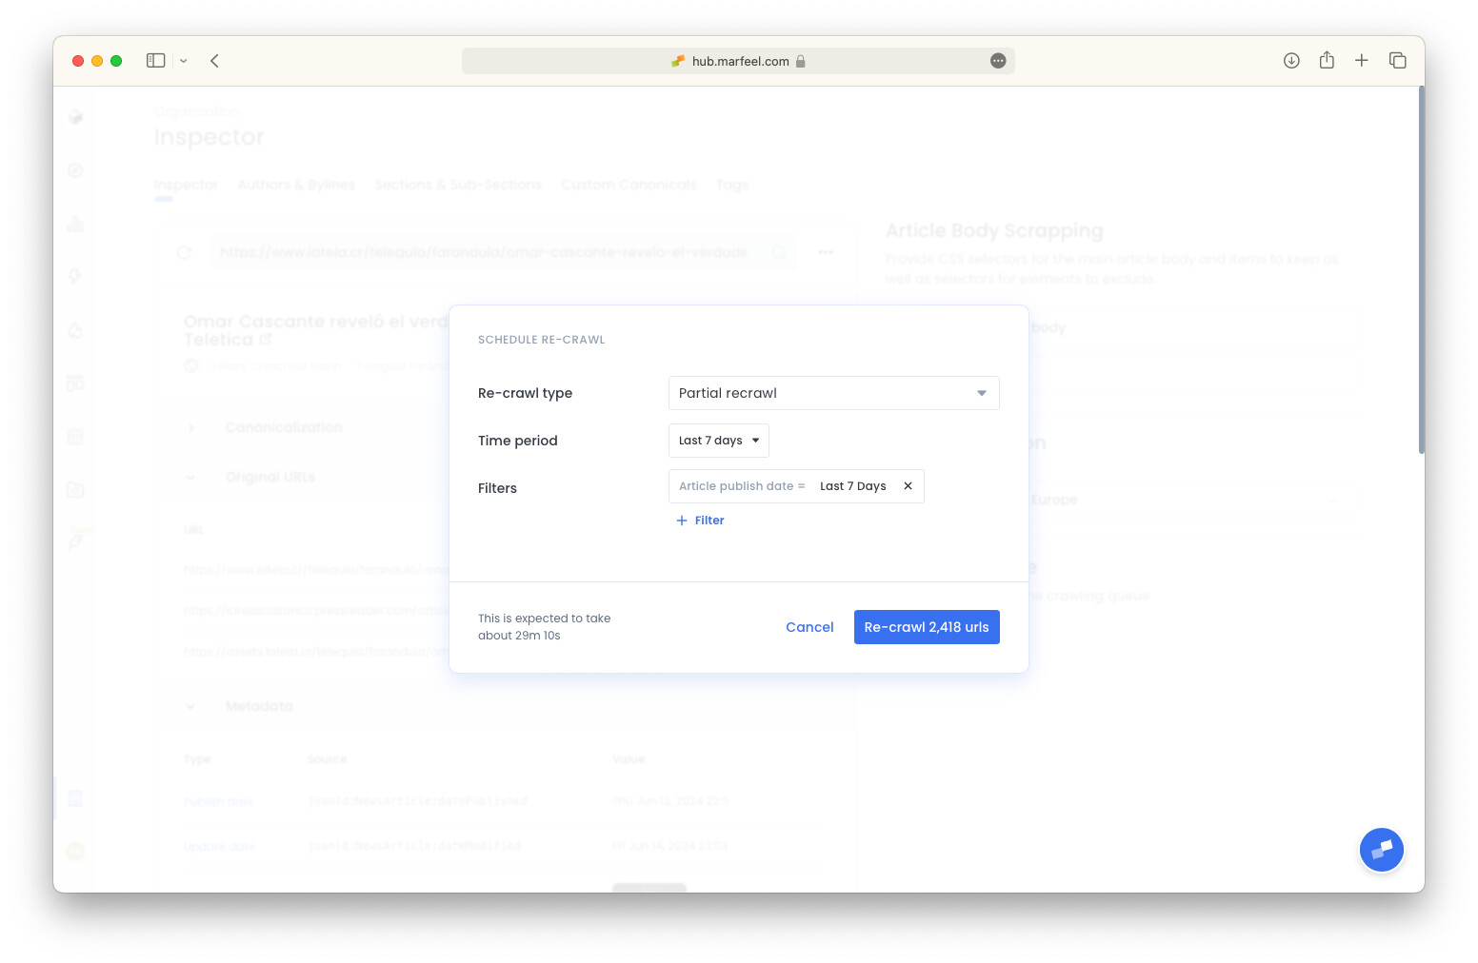The width and height of the screenshot is (1478, 963).
Task: Open the Re-crawl type dropdown
Action: click(x=833, y=393)
